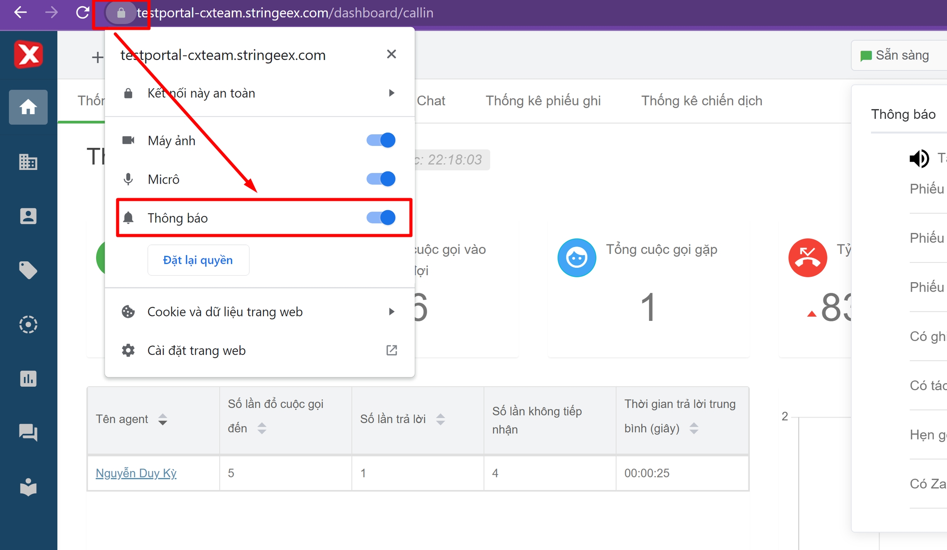Sort by Tên agent column arrows
The height and width of the screenshot is (550, 947).
click(x=163, y=419)
